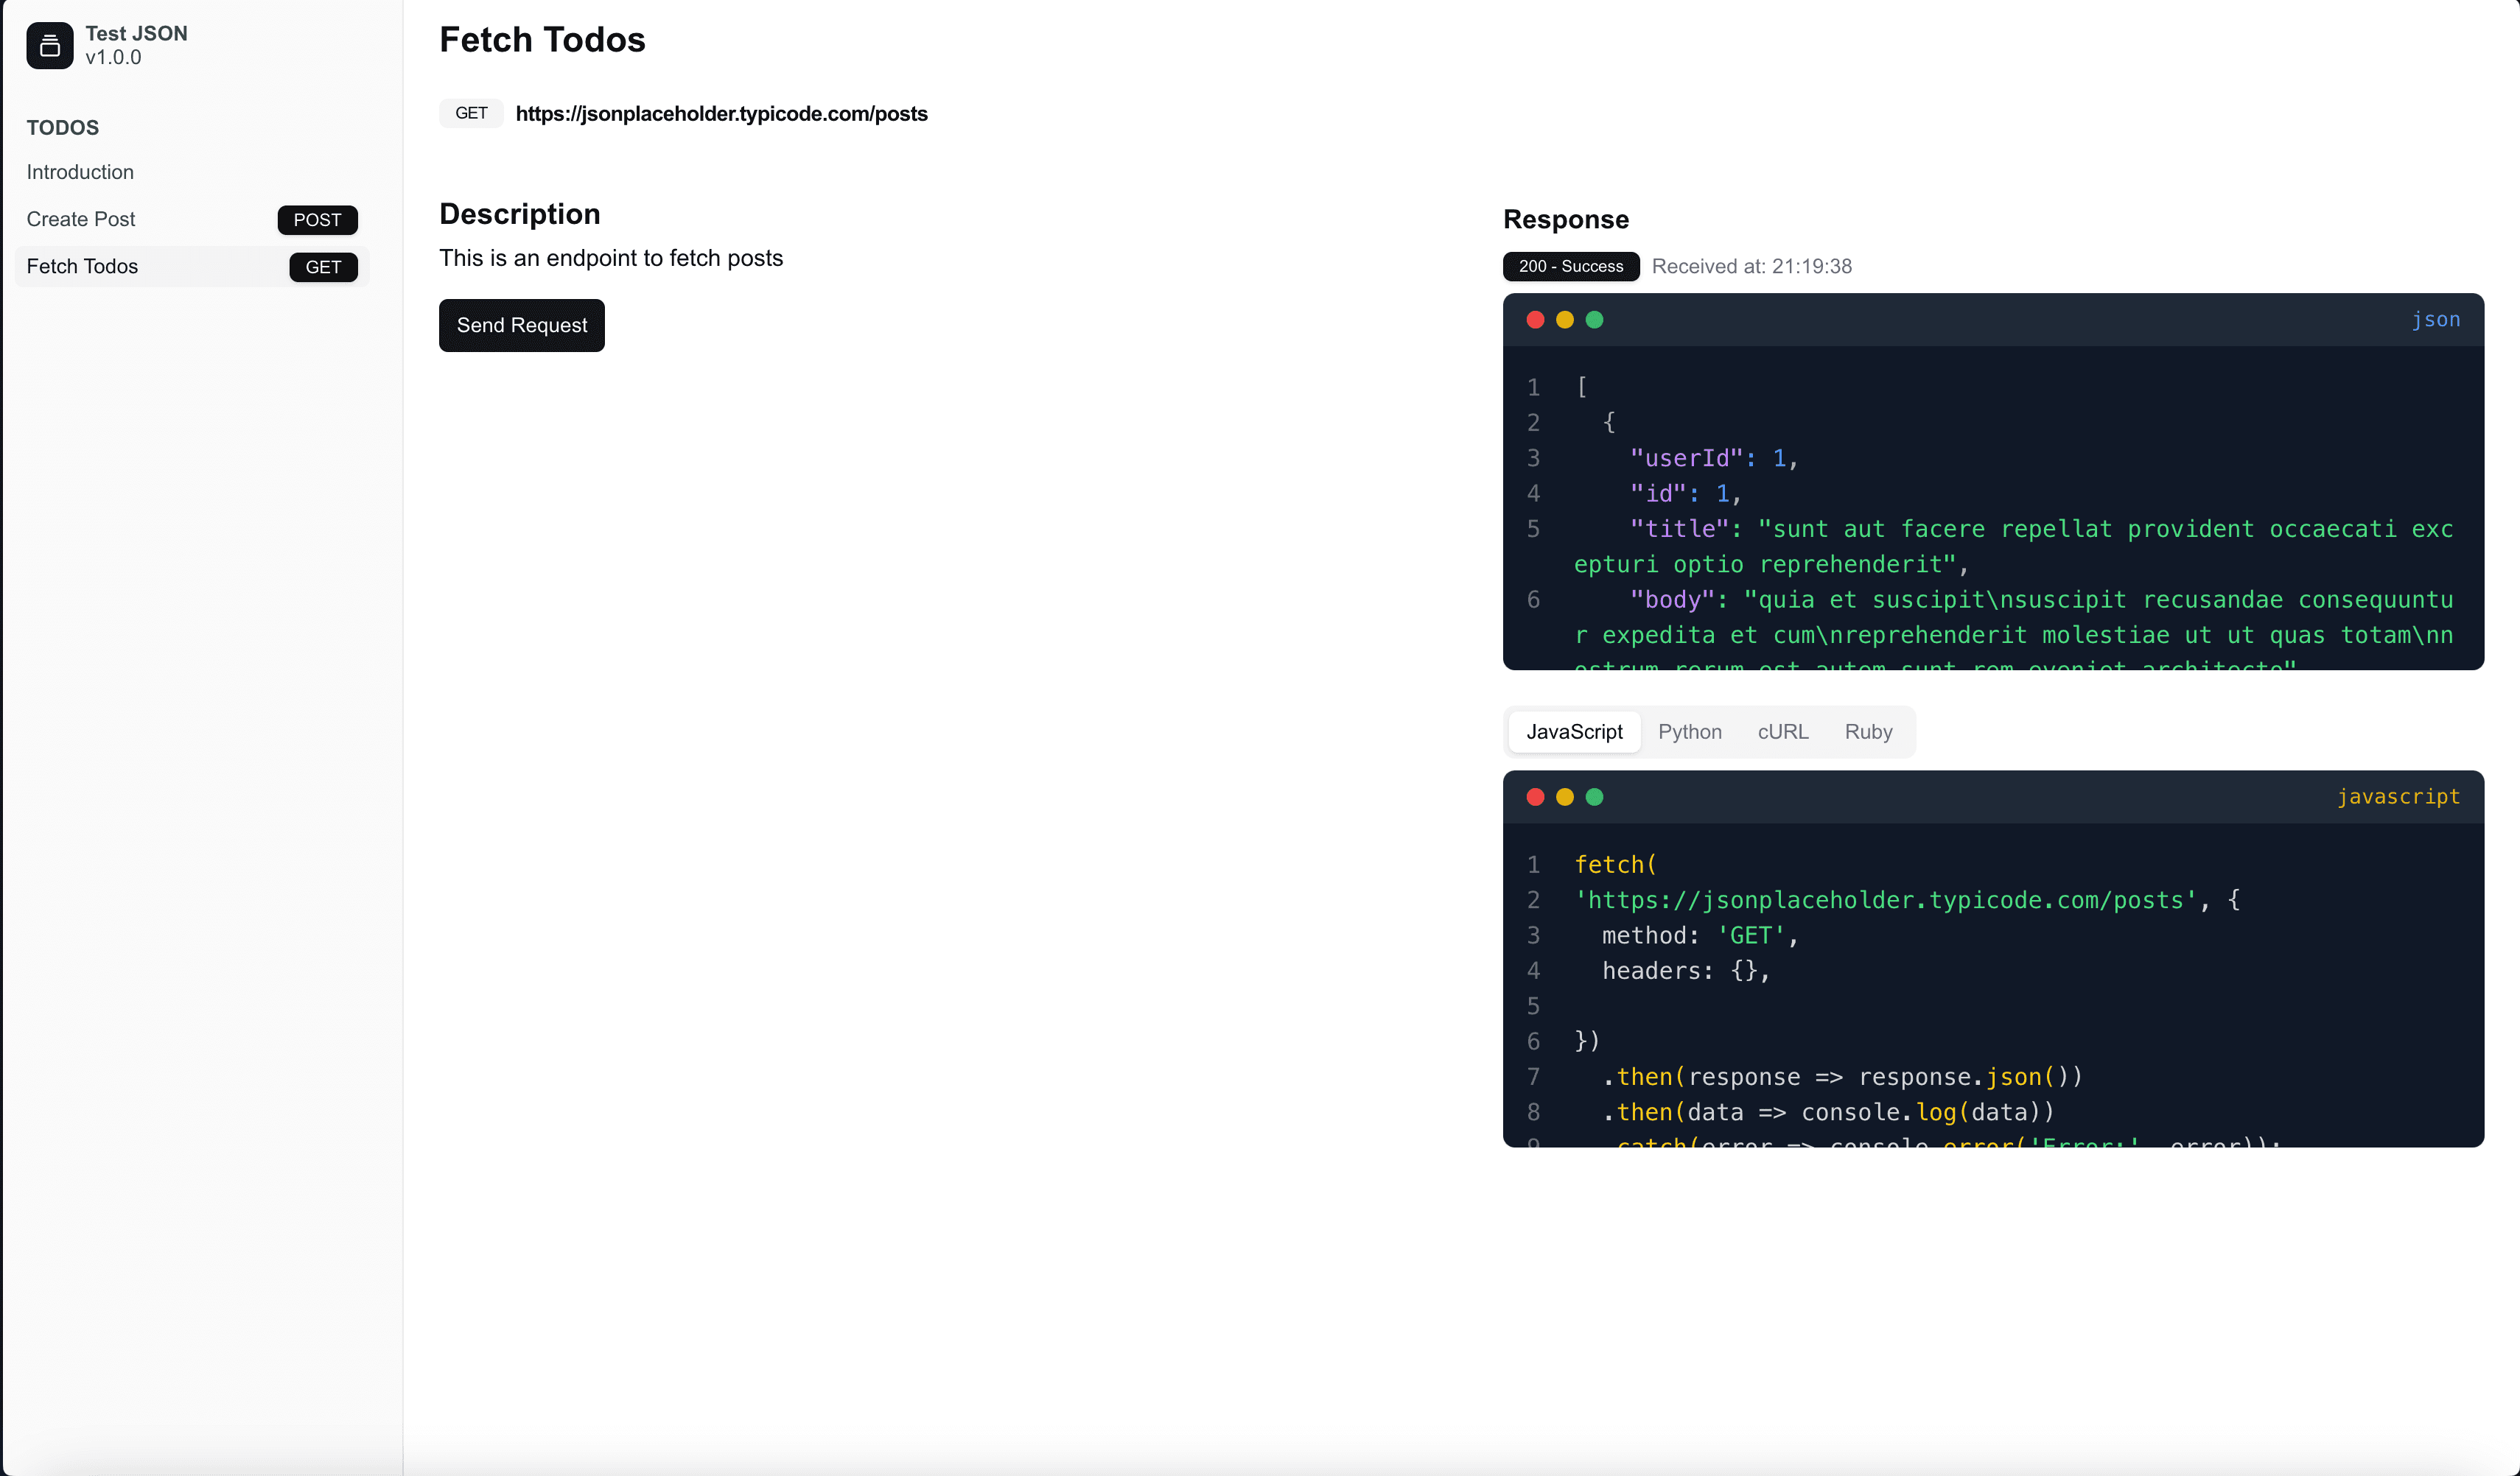Viewport: 2520px width, 1476px height.
Task: Click the Send Request button
Action: coord(521,325)
